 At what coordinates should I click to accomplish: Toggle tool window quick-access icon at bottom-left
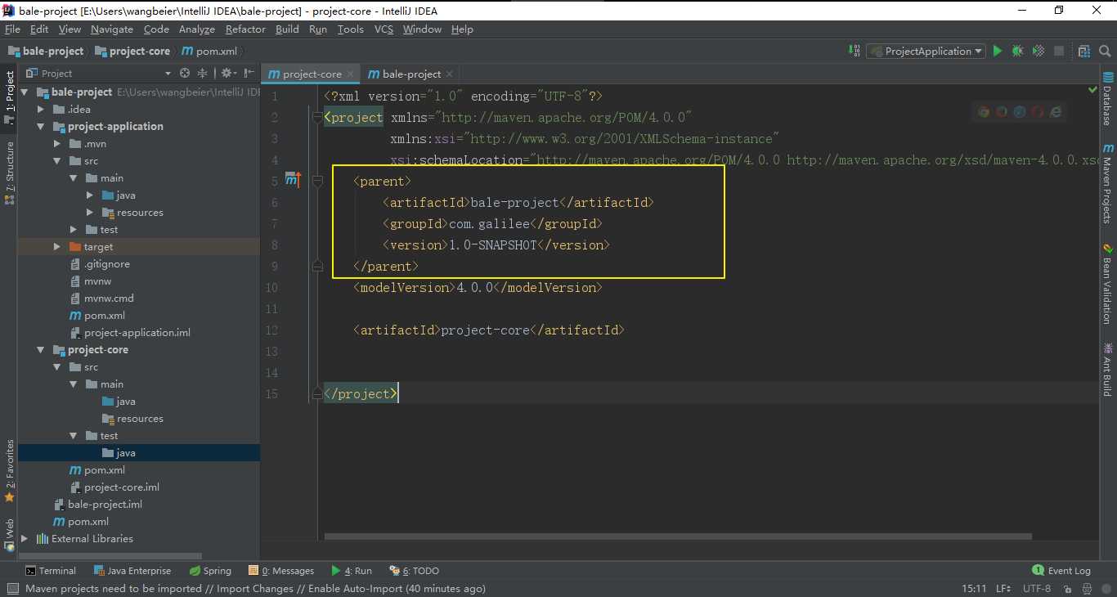click(11, 589)
